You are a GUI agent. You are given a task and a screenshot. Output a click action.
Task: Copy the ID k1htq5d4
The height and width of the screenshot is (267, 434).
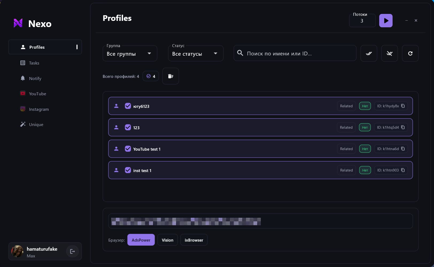point(403,127)
